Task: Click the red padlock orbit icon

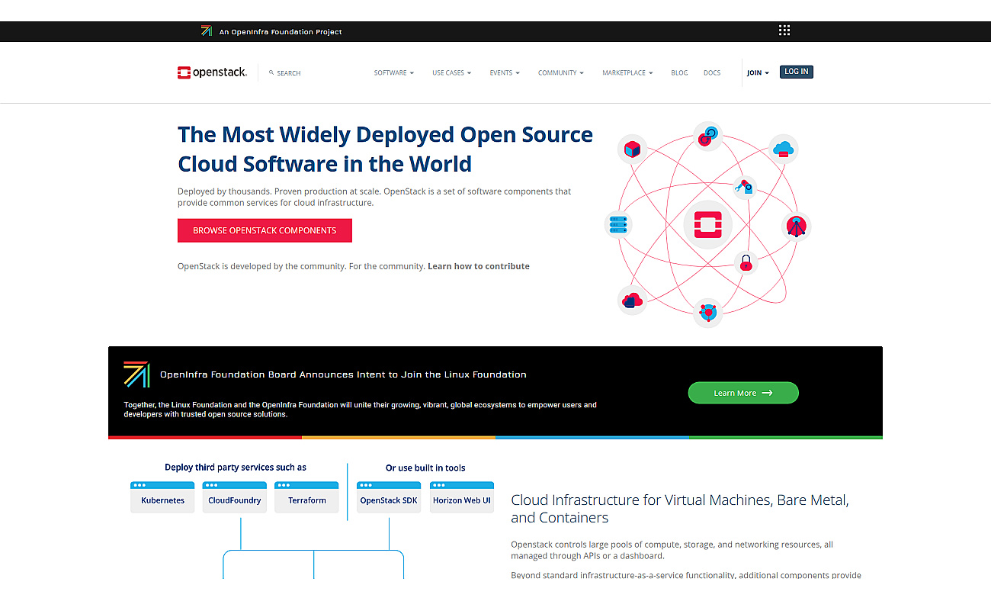Action: 746,263
